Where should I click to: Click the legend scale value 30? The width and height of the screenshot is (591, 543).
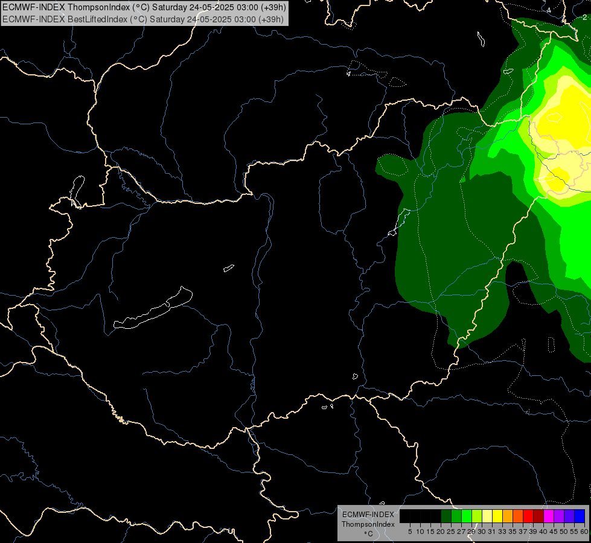coord(482,532)
